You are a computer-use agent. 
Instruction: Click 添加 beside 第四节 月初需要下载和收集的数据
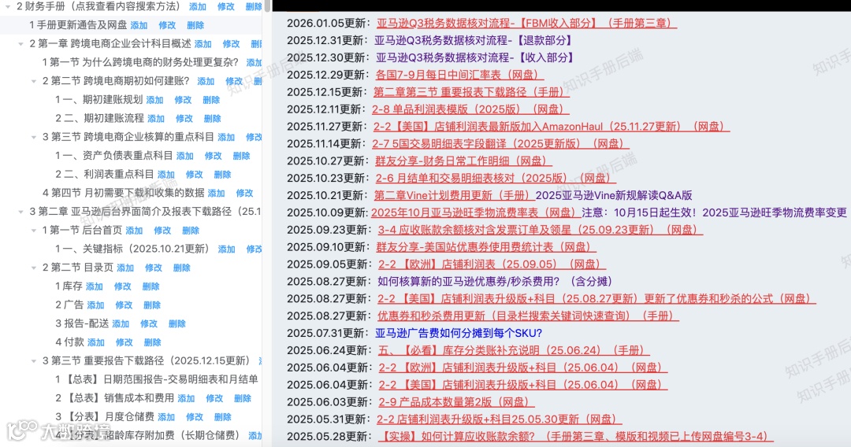pos(216,193)
